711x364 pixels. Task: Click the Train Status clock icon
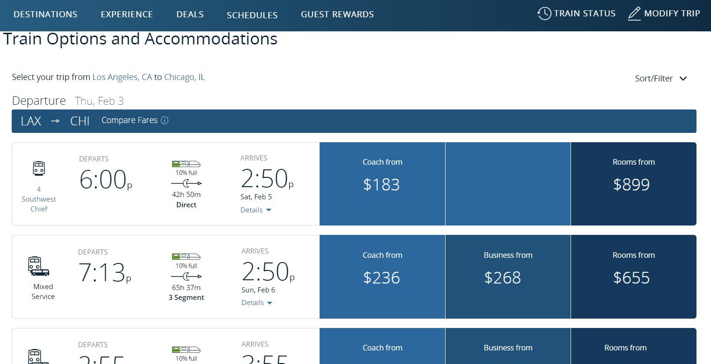(x=544, y=14)
